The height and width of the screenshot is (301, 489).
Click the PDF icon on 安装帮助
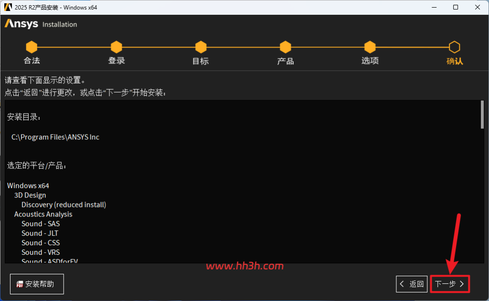[x=20, y=284]
